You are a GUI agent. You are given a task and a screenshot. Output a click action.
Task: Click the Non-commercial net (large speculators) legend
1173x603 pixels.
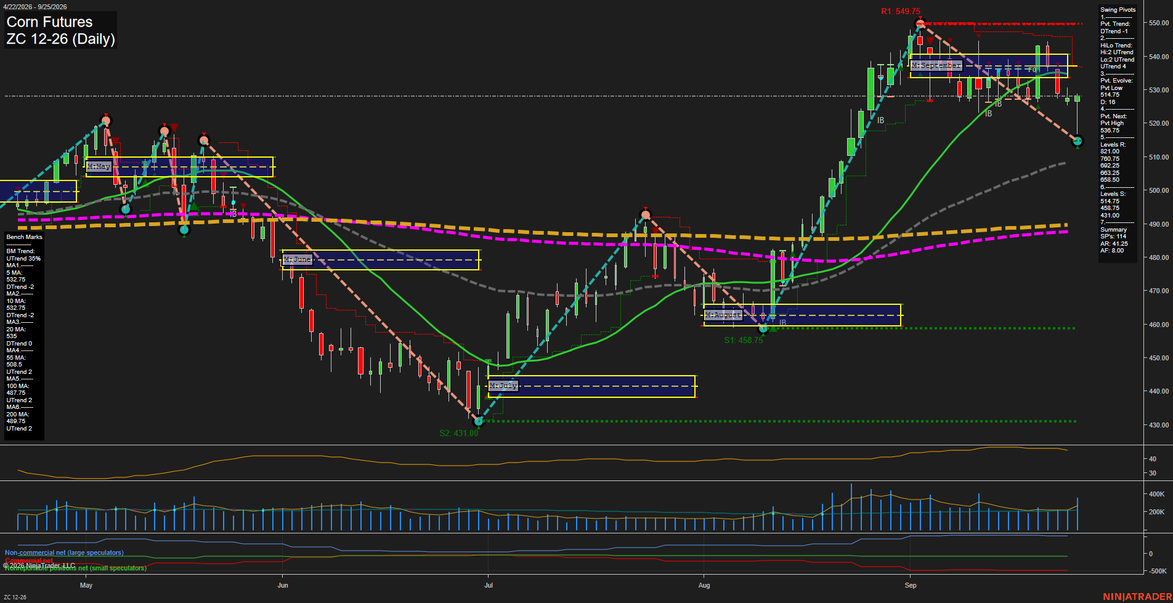point(64,552)
